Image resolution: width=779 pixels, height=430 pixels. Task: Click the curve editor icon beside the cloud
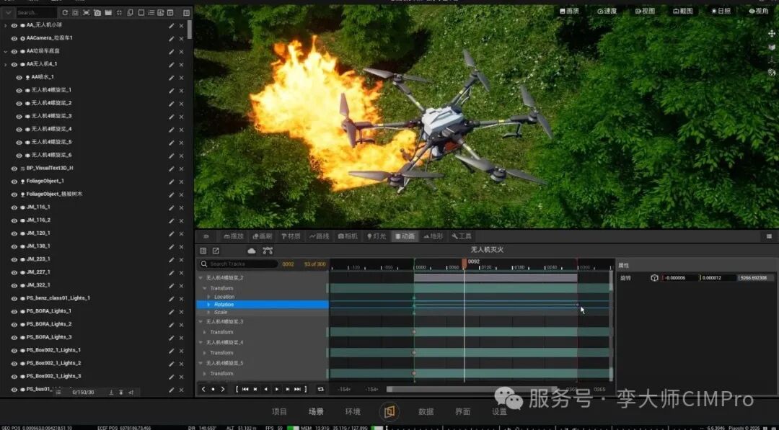pos(268,251)
